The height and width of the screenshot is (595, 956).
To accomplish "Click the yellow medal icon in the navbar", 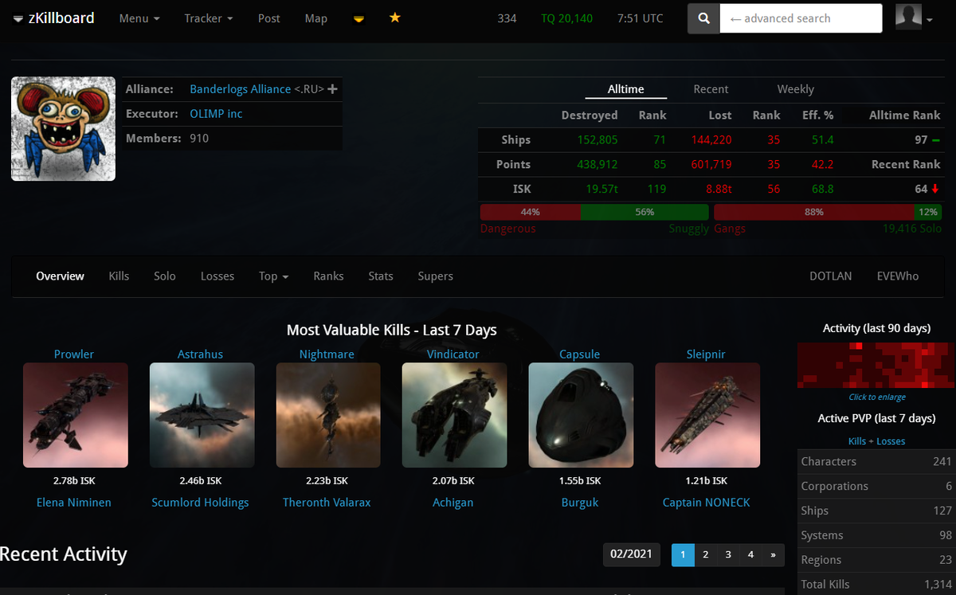I will tap(358, 18).
